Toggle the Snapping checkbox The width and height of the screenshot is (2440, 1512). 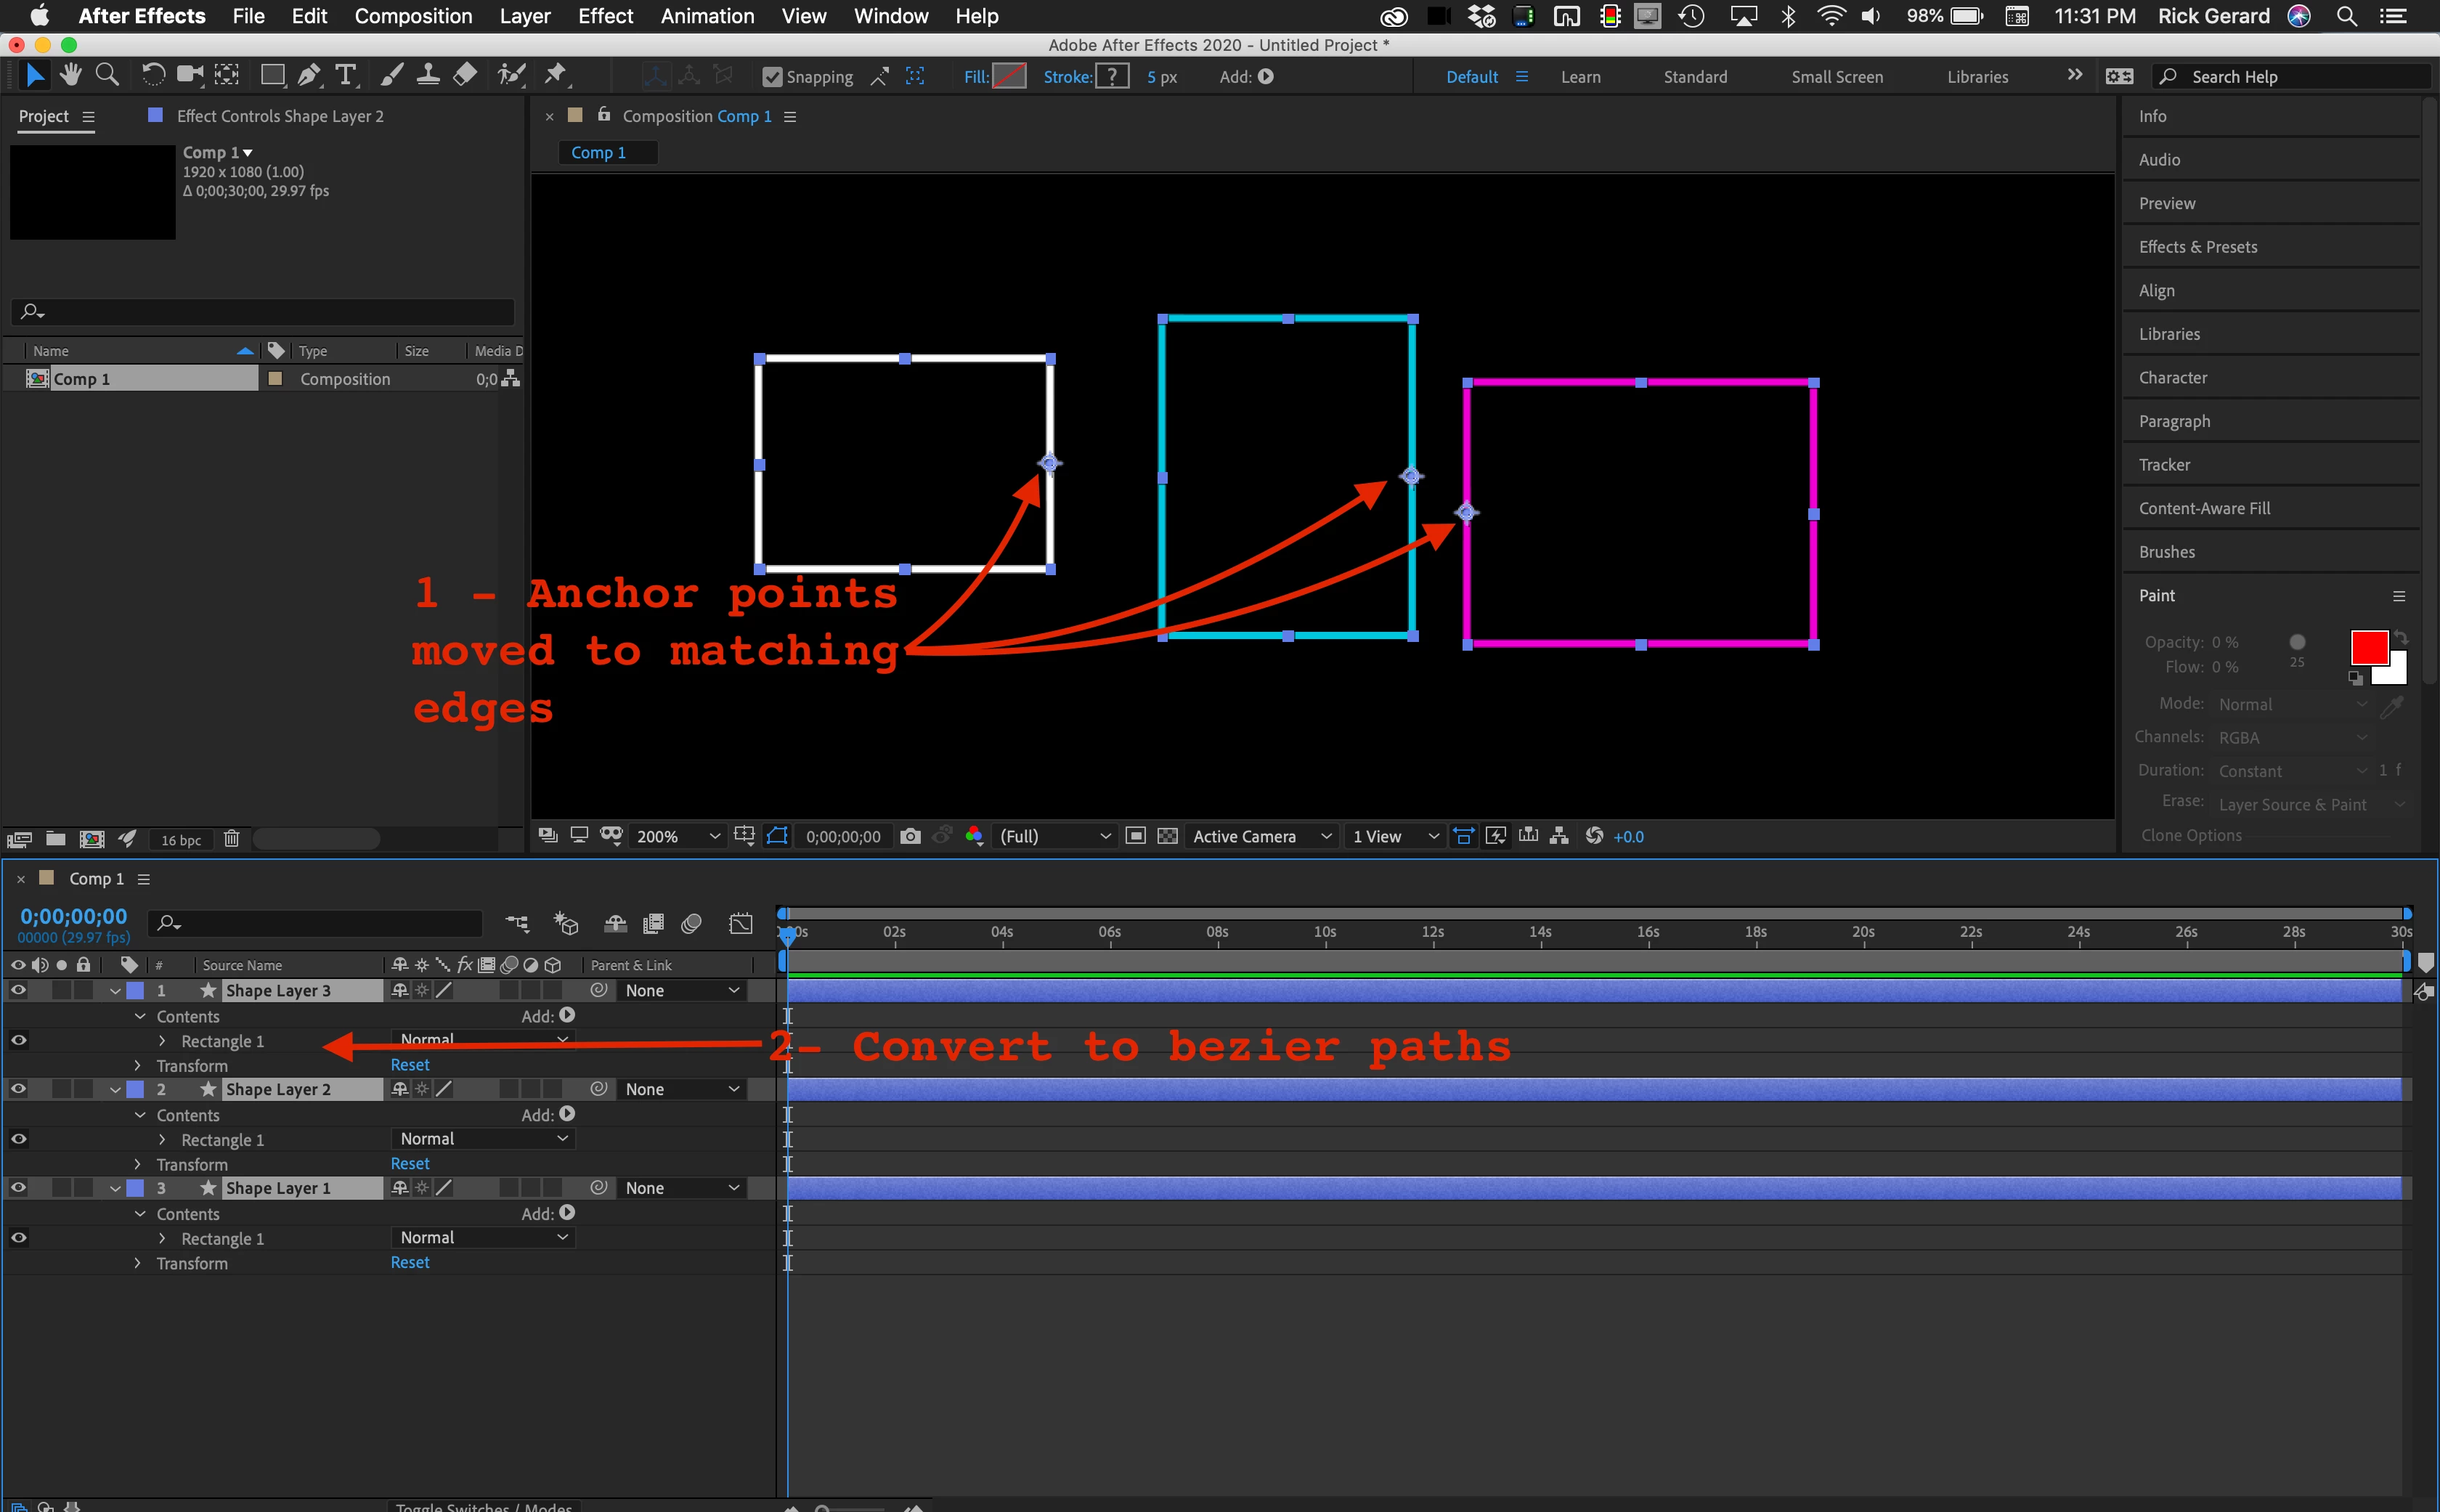(772, 77)
